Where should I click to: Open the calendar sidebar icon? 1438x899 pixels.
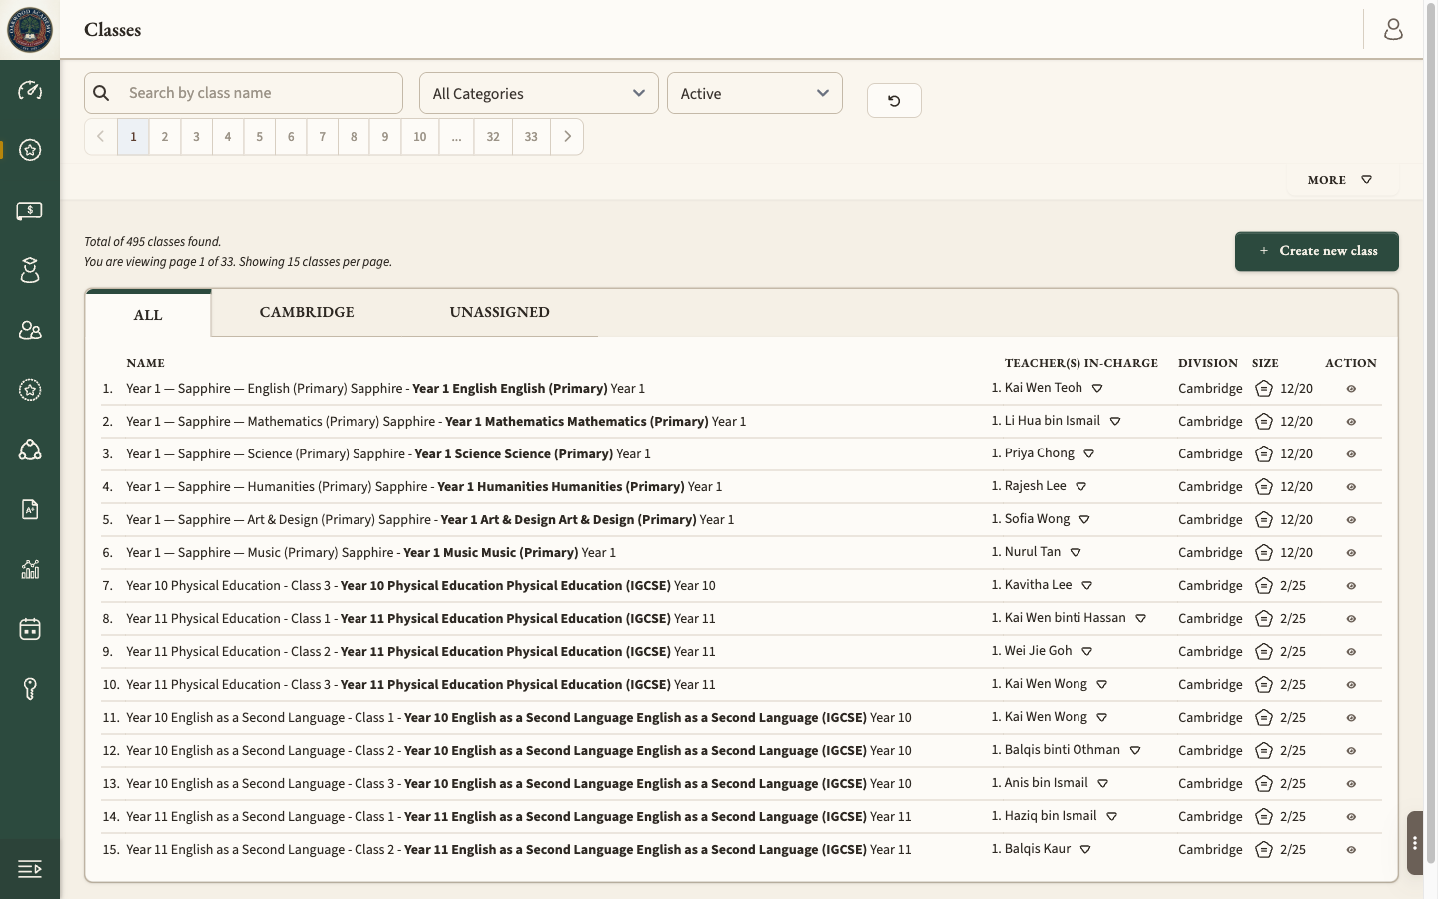(30, 629)
